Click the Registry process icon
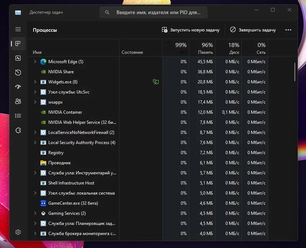 [43, 153]
